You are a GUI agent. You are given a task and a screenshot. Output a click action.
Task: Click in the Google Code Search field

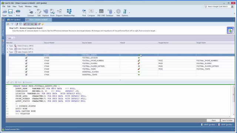coord(218,7)
